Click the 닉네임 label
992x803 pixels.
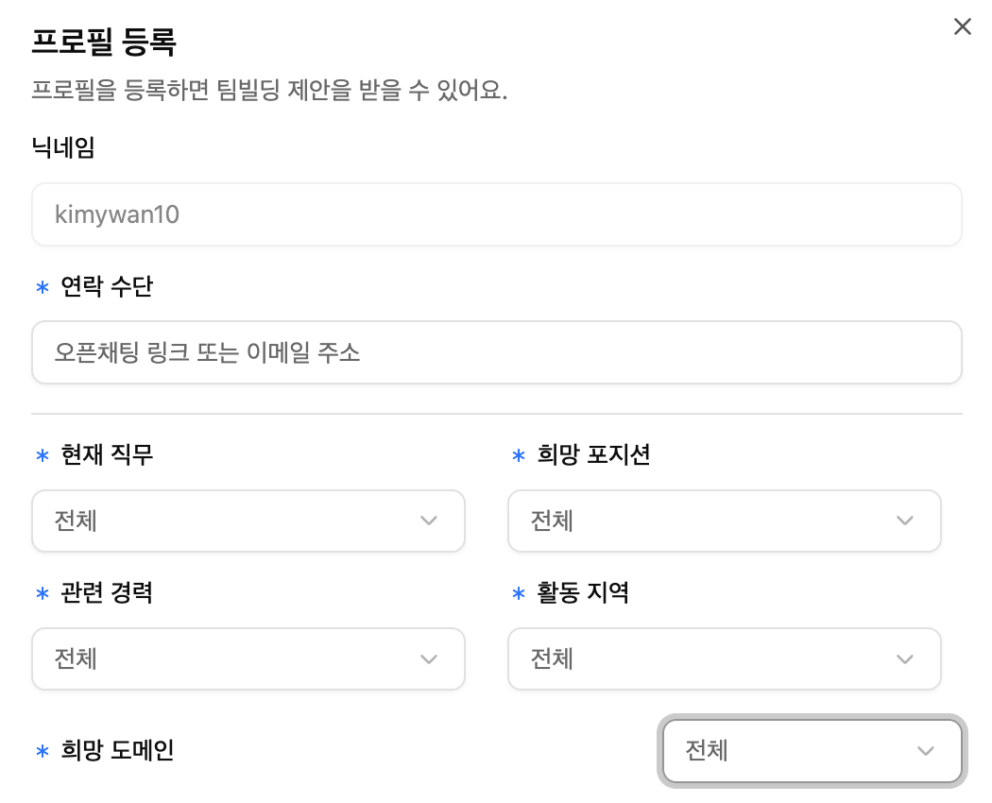63,147
